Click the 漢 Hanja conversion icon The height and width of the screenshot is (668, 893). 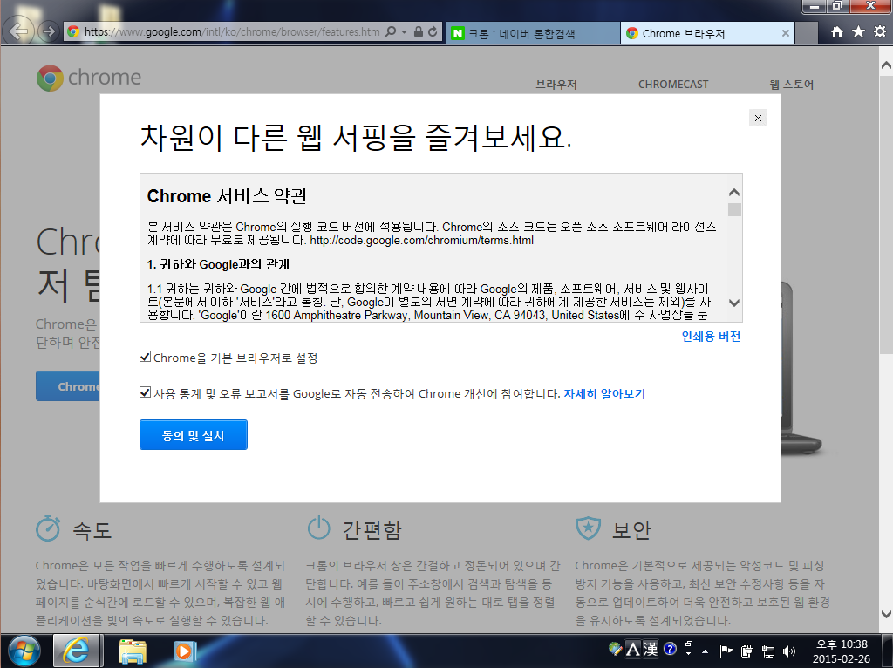(x=651, y=649)
